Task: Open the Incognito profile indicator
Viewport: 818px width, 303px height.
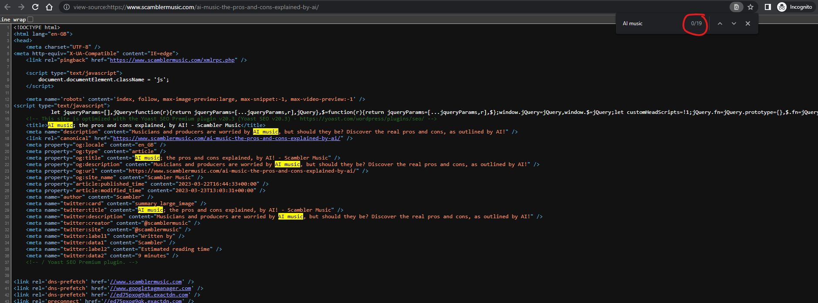Action: (x=795, y=7)
